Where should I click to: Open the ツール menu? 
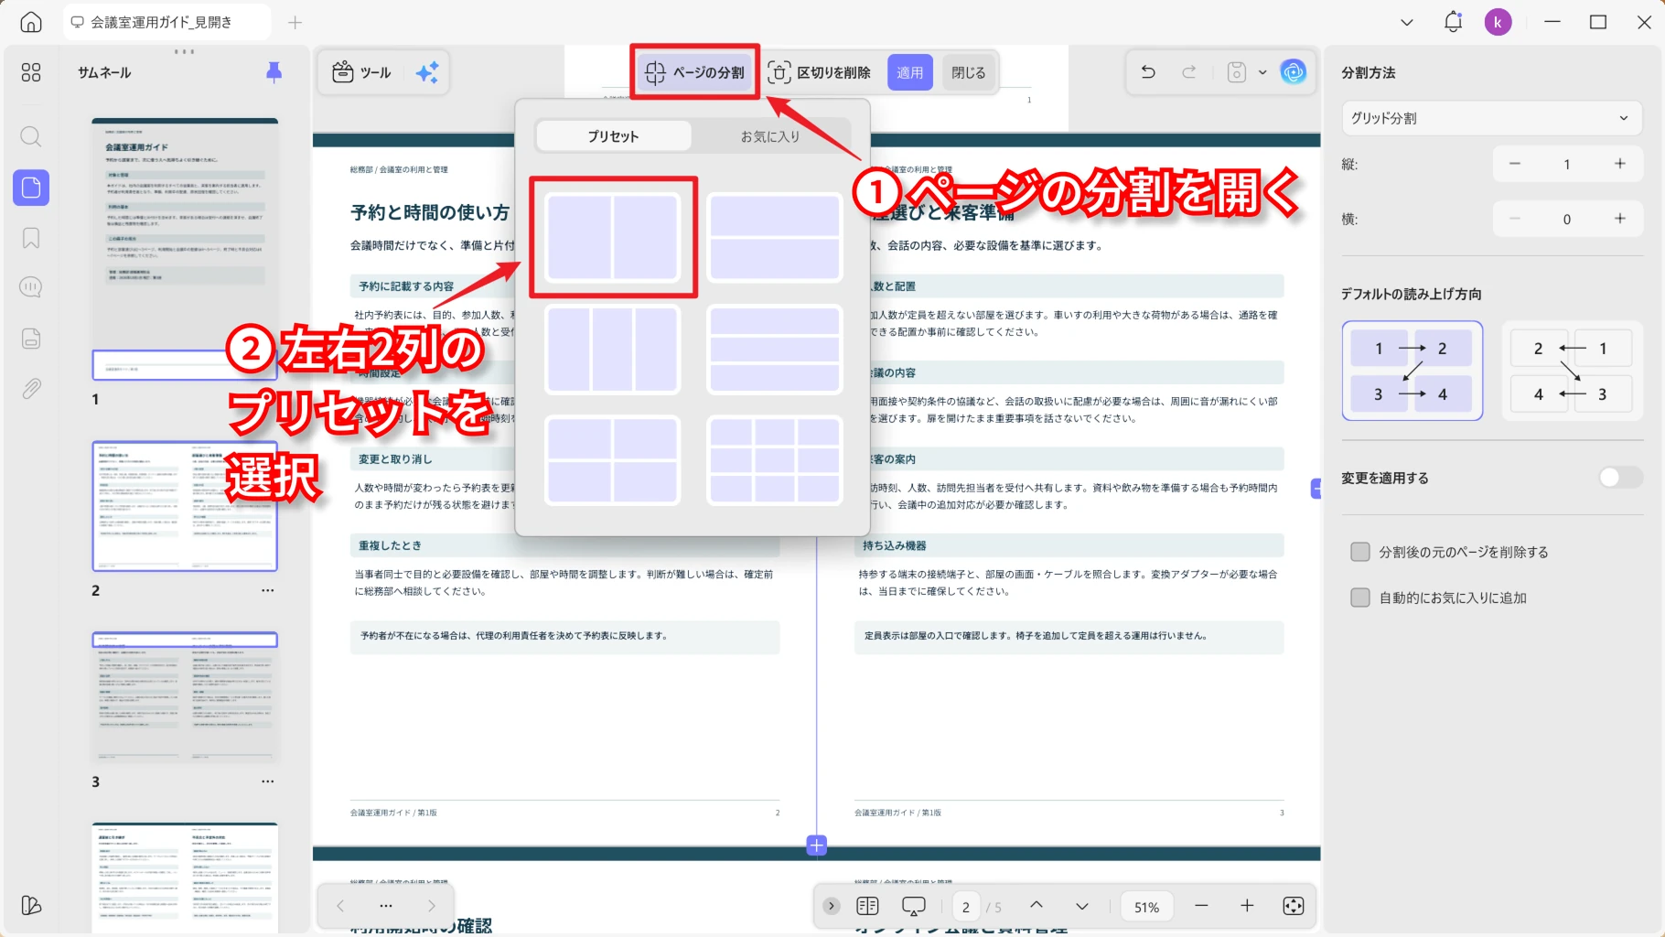[362, 72]
